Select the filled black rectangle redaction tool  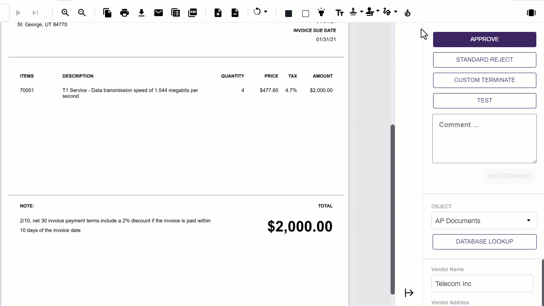[289, 14]
